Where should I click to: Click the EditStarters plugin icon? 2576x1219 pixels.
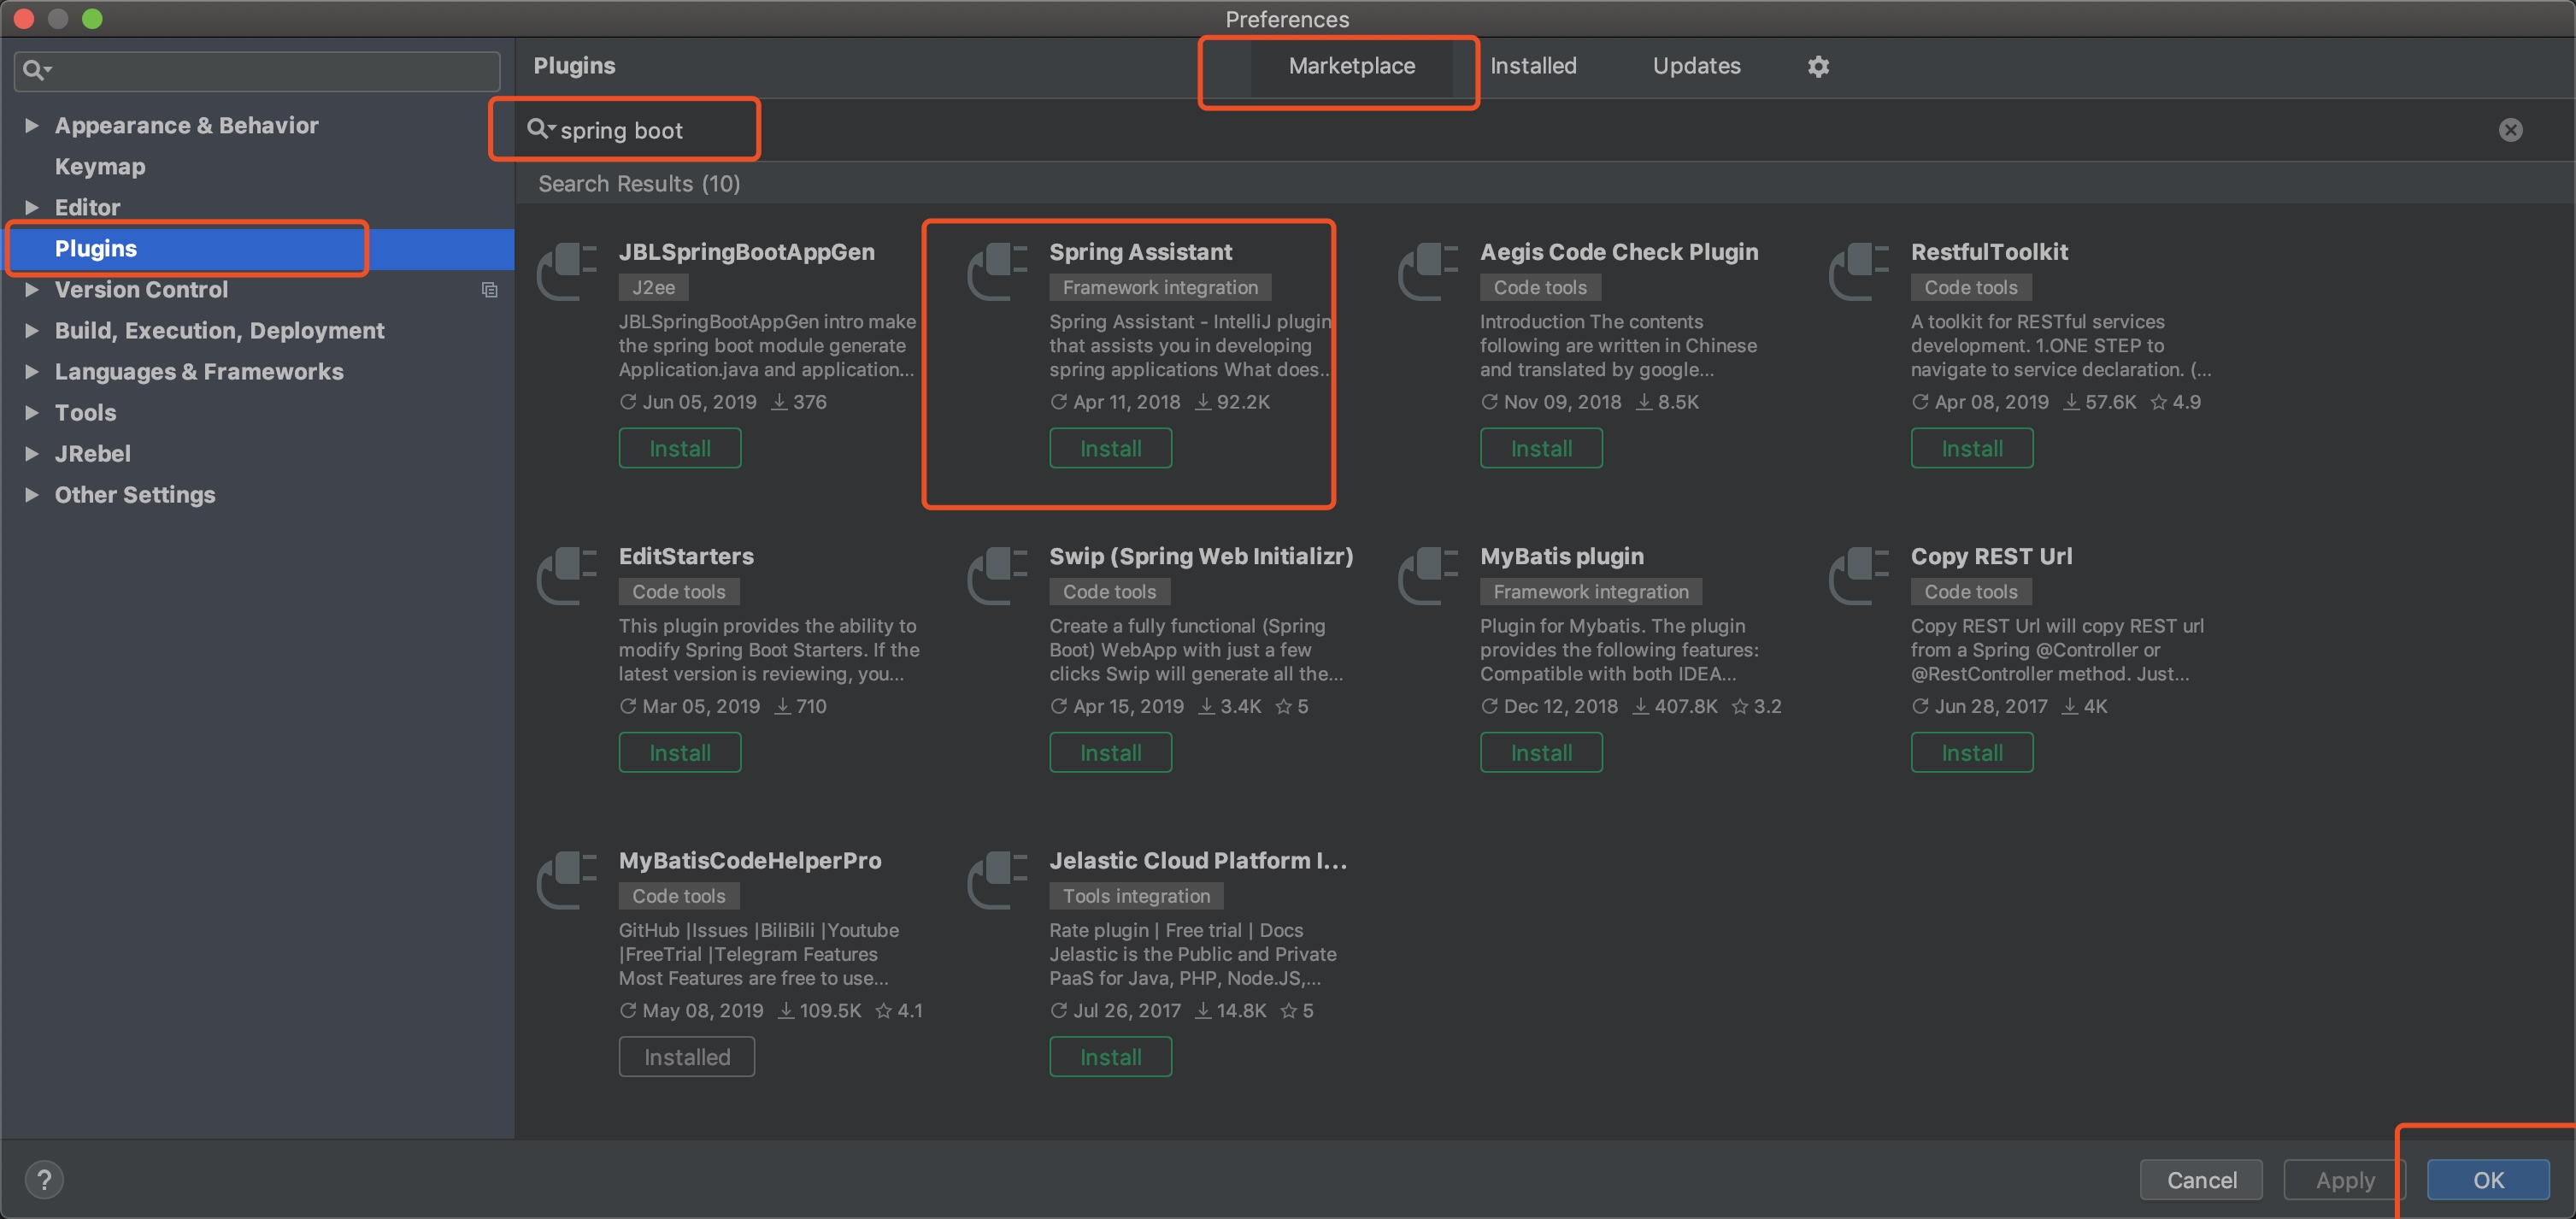click(567, 575)
